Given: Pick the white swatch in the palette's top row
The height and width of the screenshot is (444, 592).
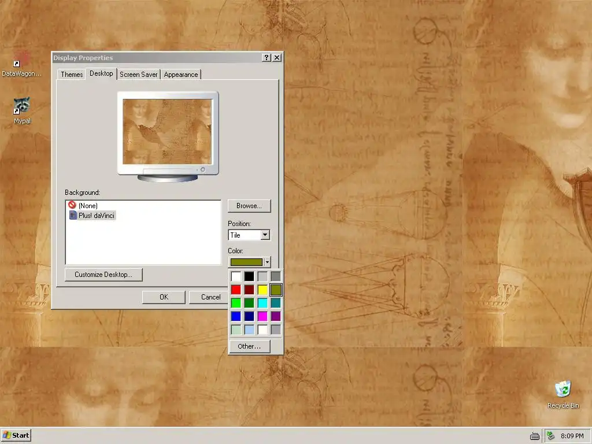Looking at the screenshot, I should 236,276.
